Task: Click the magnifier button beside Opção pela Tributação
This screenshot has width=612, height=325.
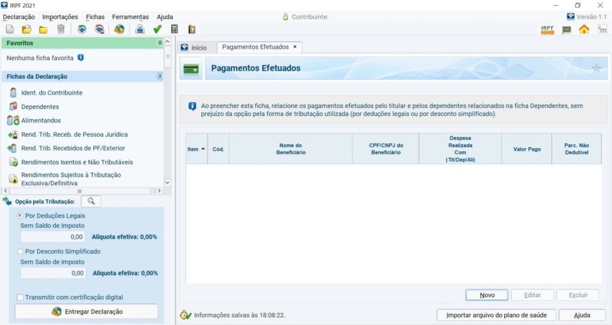Action: pyautogui.click(x=91, y=201)
